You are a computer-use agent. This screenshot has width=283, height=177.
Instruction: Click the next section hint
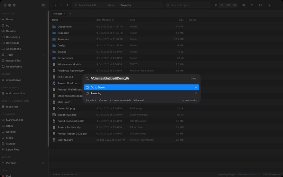(189, 100)
